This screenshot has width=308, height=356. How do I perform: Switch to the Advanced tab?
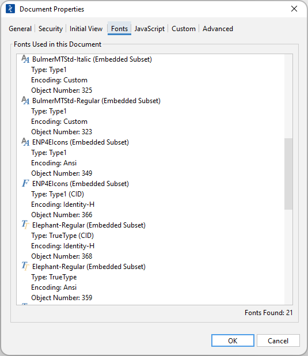tap(218, 29)
